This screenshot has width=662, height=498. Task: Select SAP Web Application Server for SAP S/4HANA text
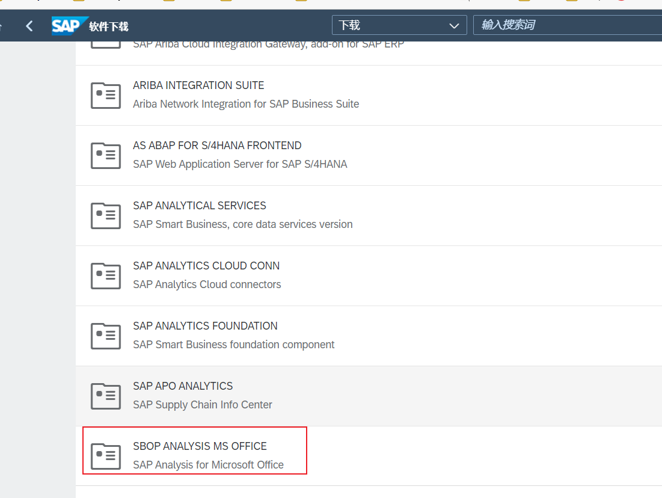(240, 164)
